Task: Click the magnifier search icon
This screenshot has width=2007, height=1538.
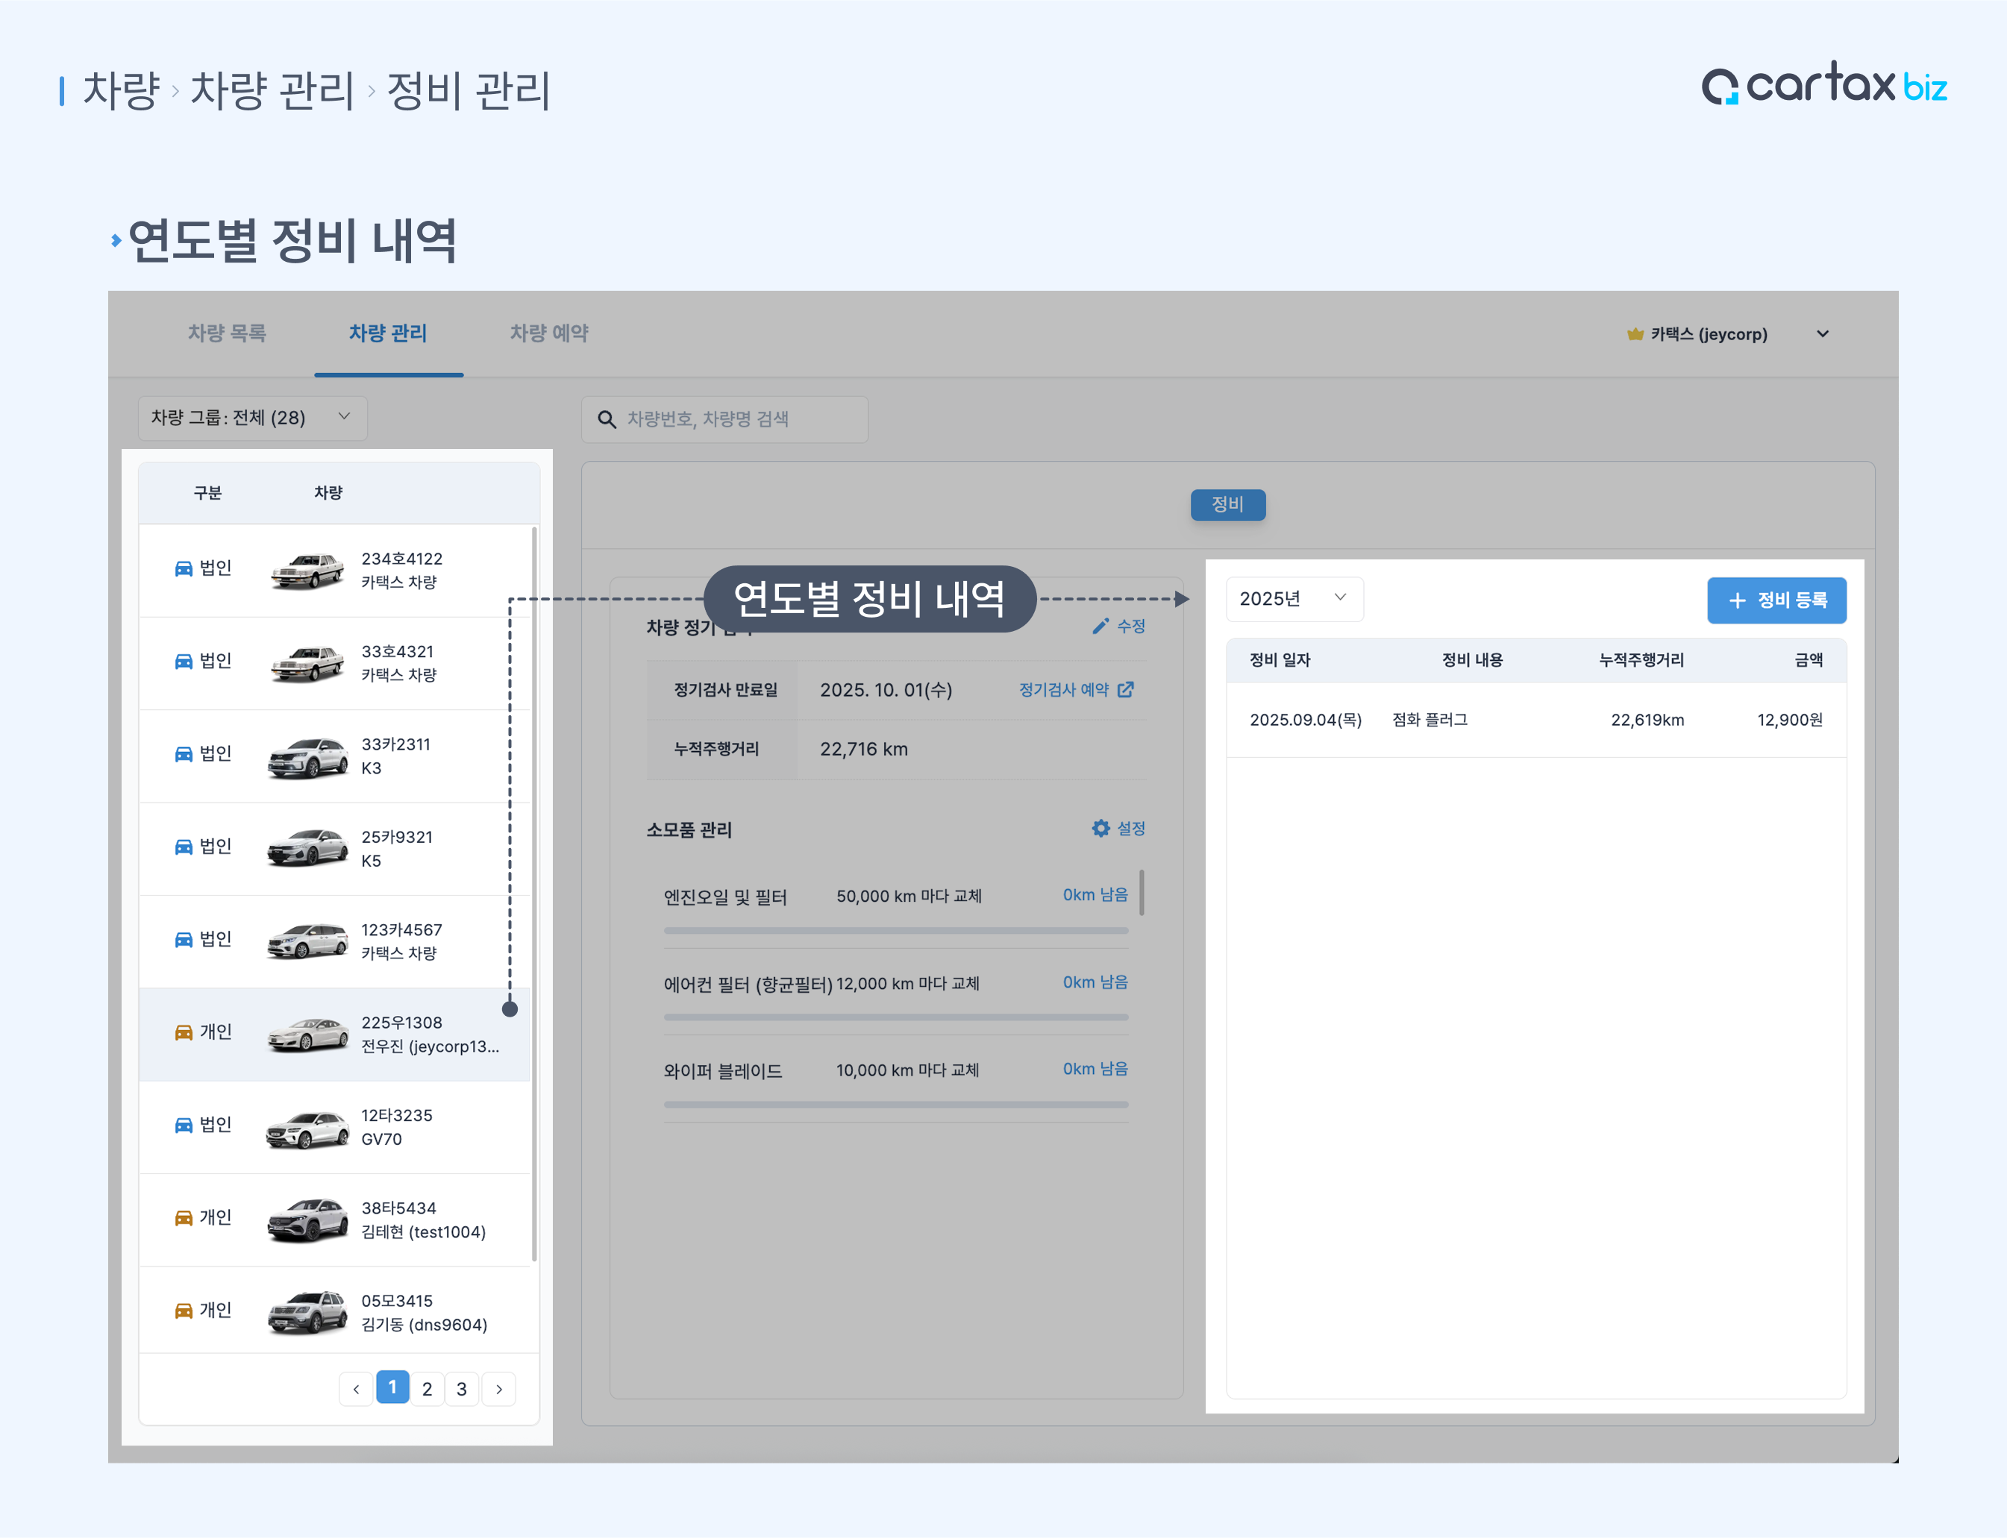Action: click(606, 419)
